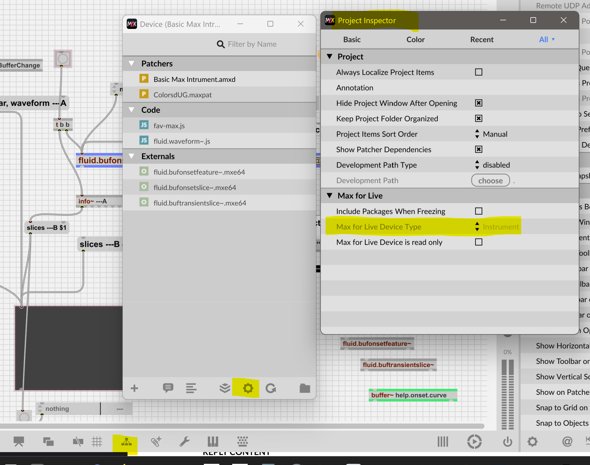Collapse the Externals section triangle
This screenshot has width=590, height=465.
click(x=132, y=156)
